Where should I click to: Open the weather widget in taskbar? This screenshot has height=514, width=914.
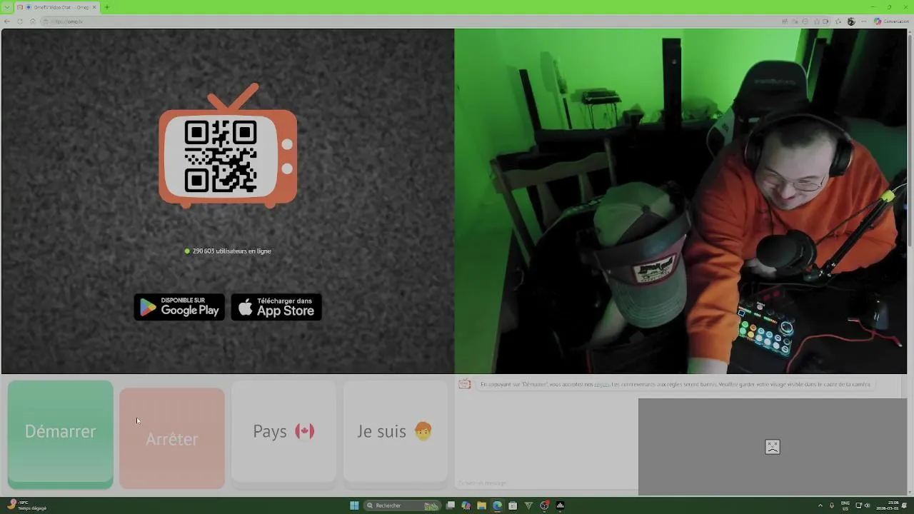[27, 505]
